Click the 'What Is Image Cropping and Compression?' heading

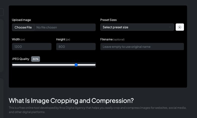(x=71, y=101)
